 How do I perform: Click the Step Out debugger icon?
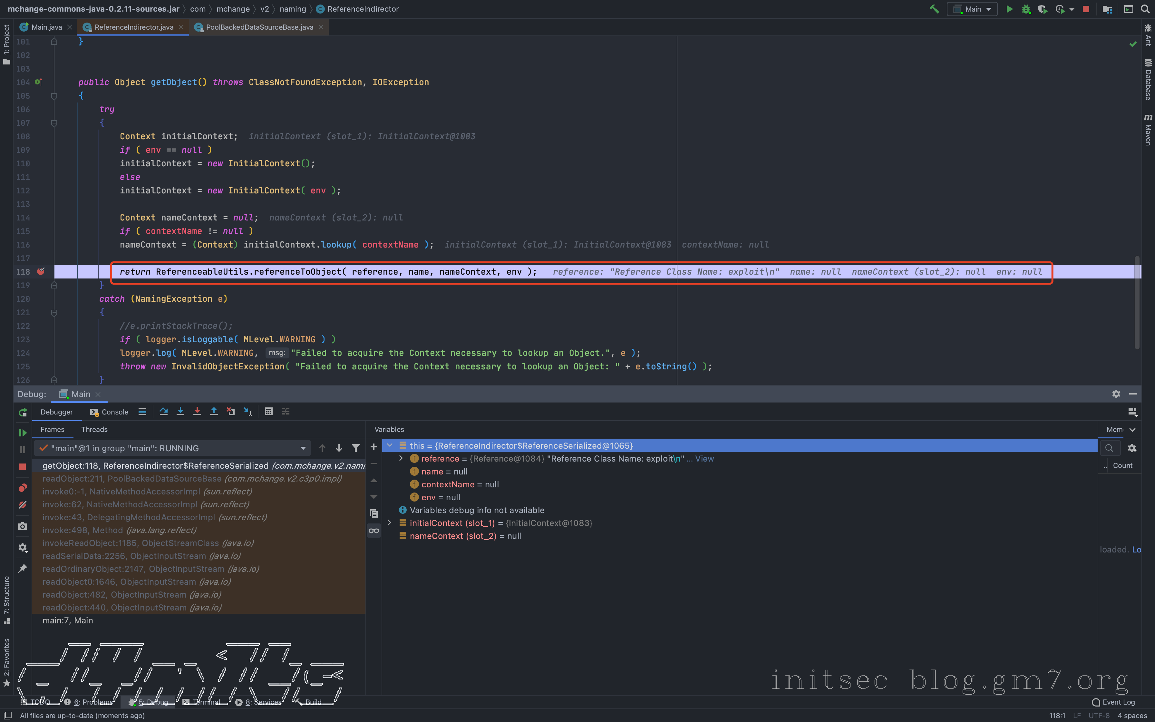click(214, 412)
